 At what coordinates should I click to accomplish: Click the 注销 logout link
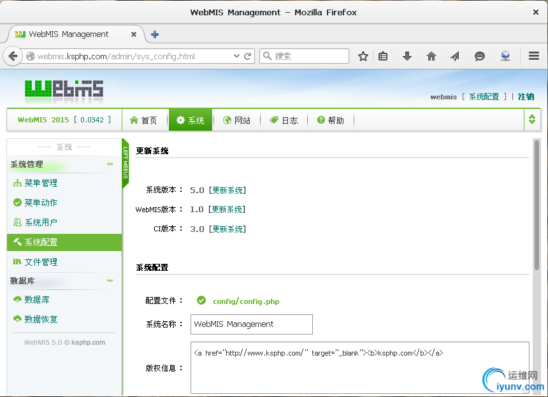click(526, 97)
